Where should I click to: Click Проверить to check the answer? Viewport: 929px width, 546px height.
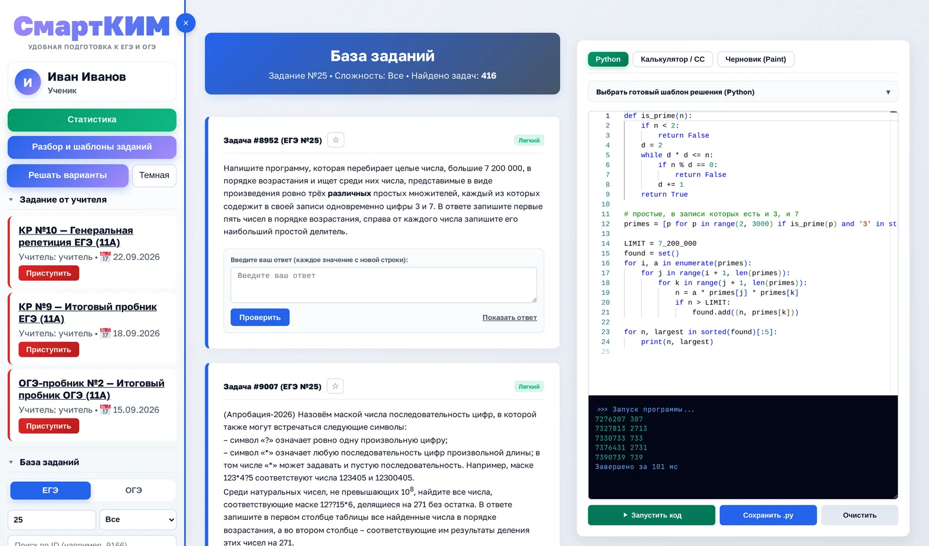260,317
